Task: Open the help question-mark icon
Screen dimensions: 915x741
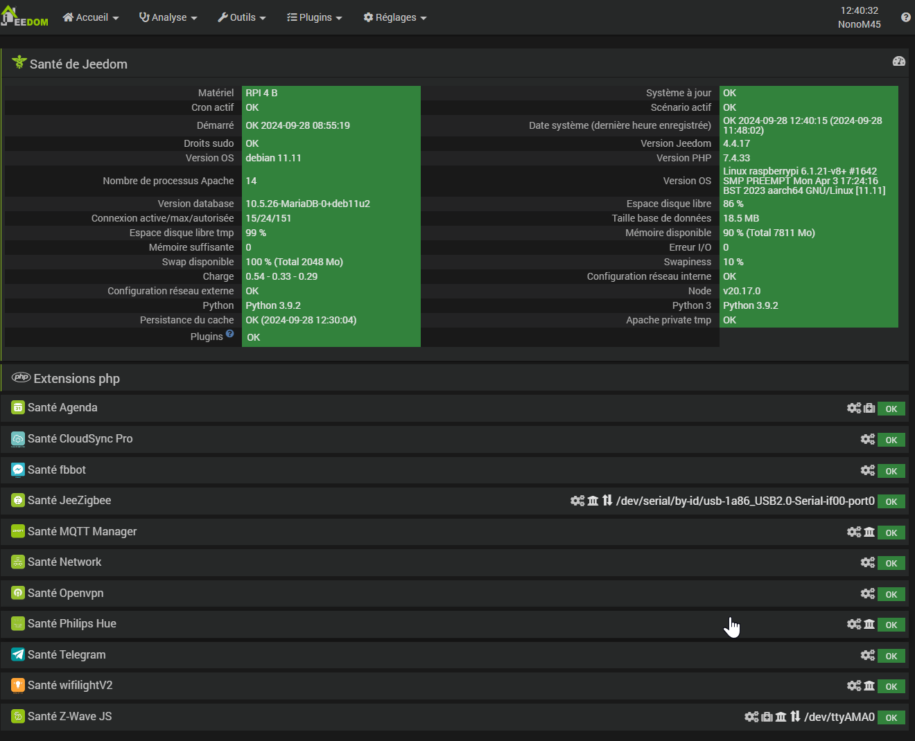Action: coord(905,17)
